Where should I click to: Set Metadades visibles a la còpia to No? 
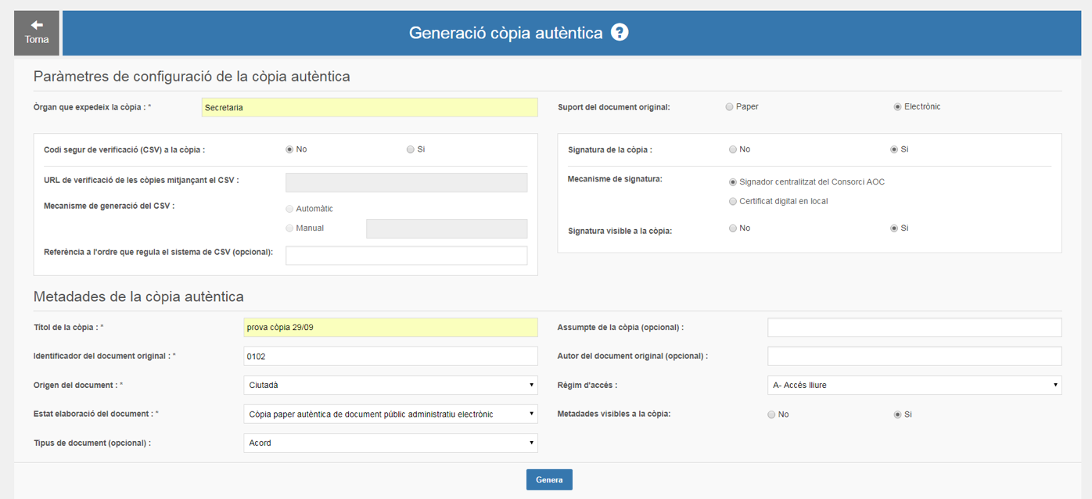point(771,415)
